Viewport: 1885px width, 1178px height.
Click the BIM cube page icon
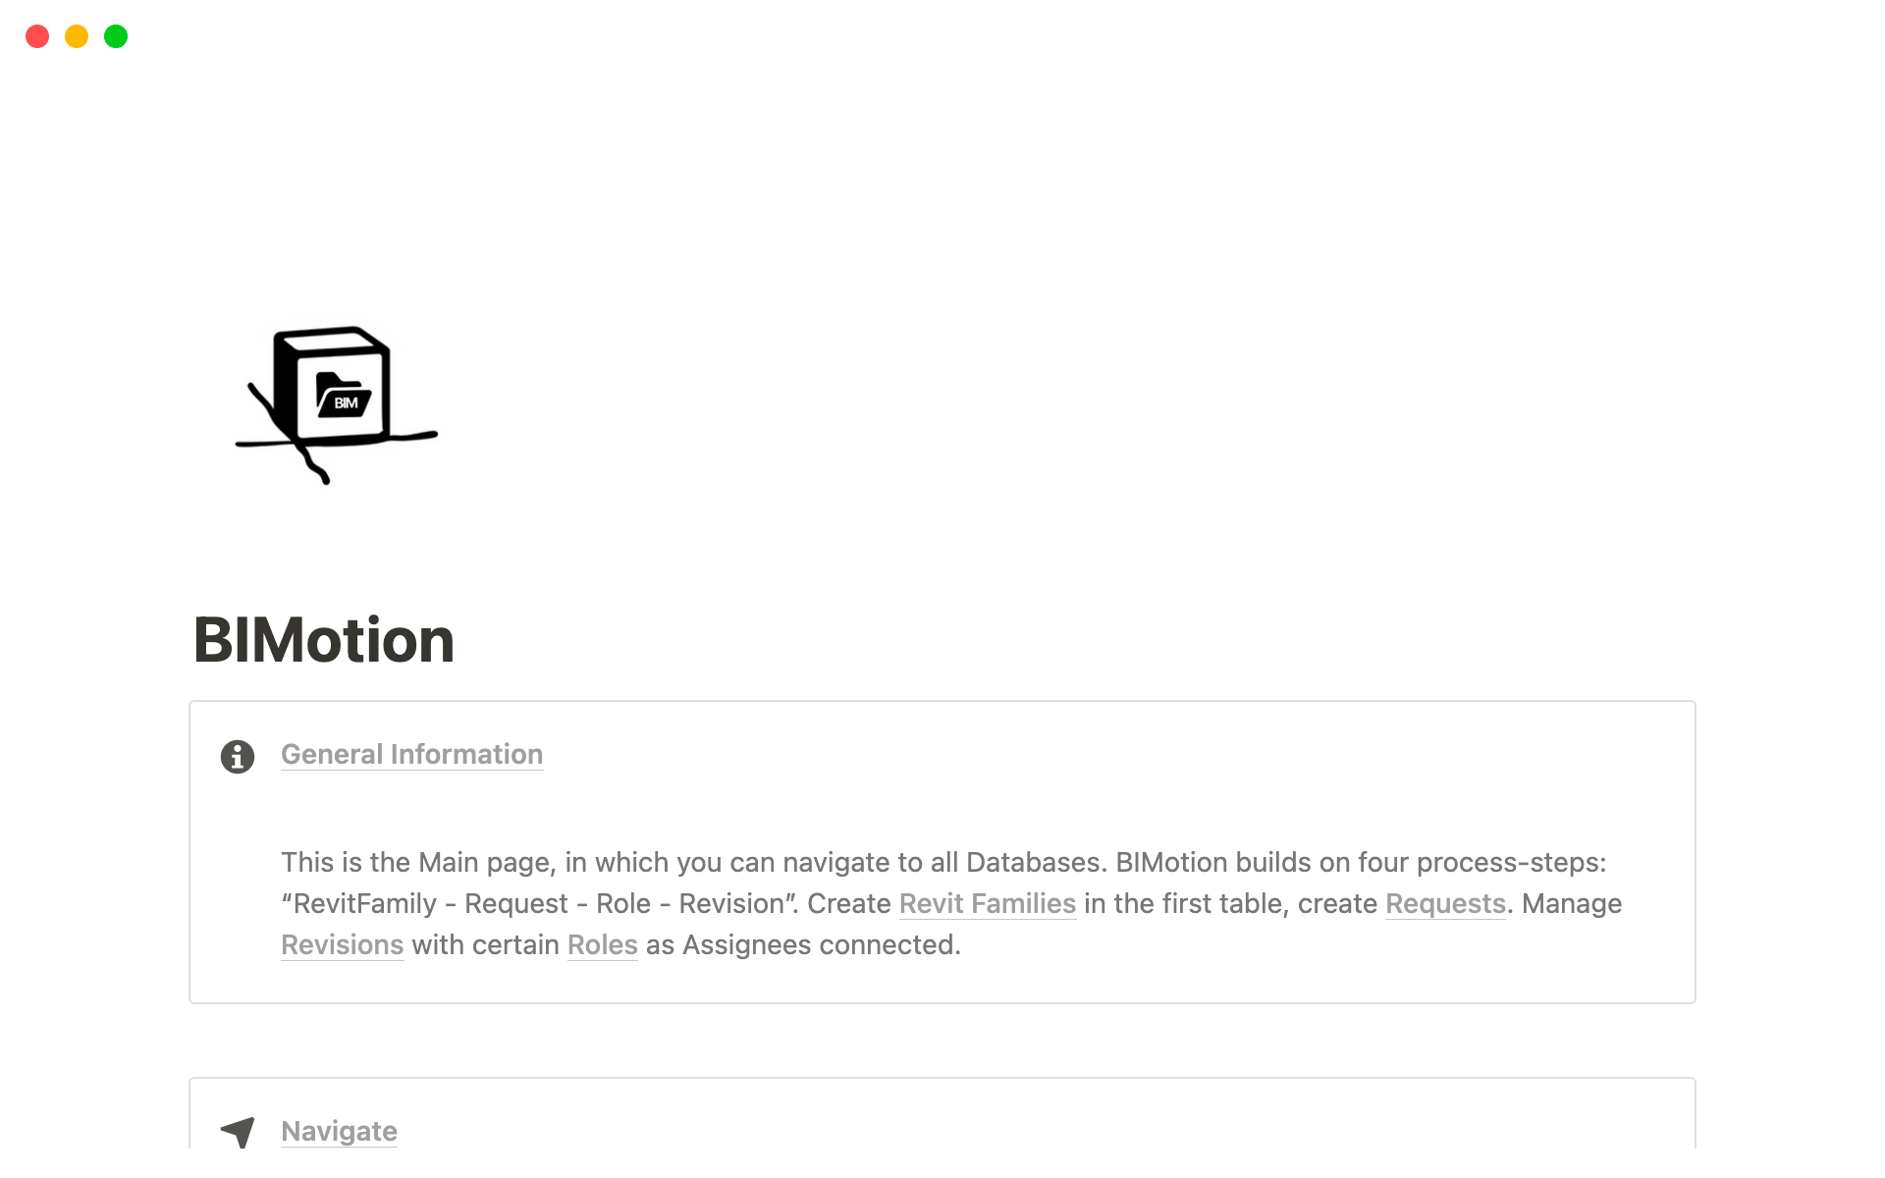336,402
